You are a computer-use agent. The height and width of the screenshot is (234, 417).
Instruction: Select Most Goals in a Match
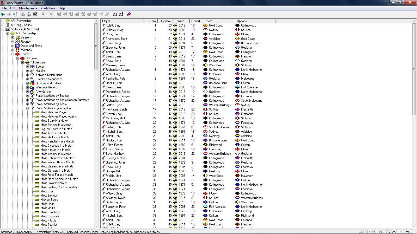(54, 121)
